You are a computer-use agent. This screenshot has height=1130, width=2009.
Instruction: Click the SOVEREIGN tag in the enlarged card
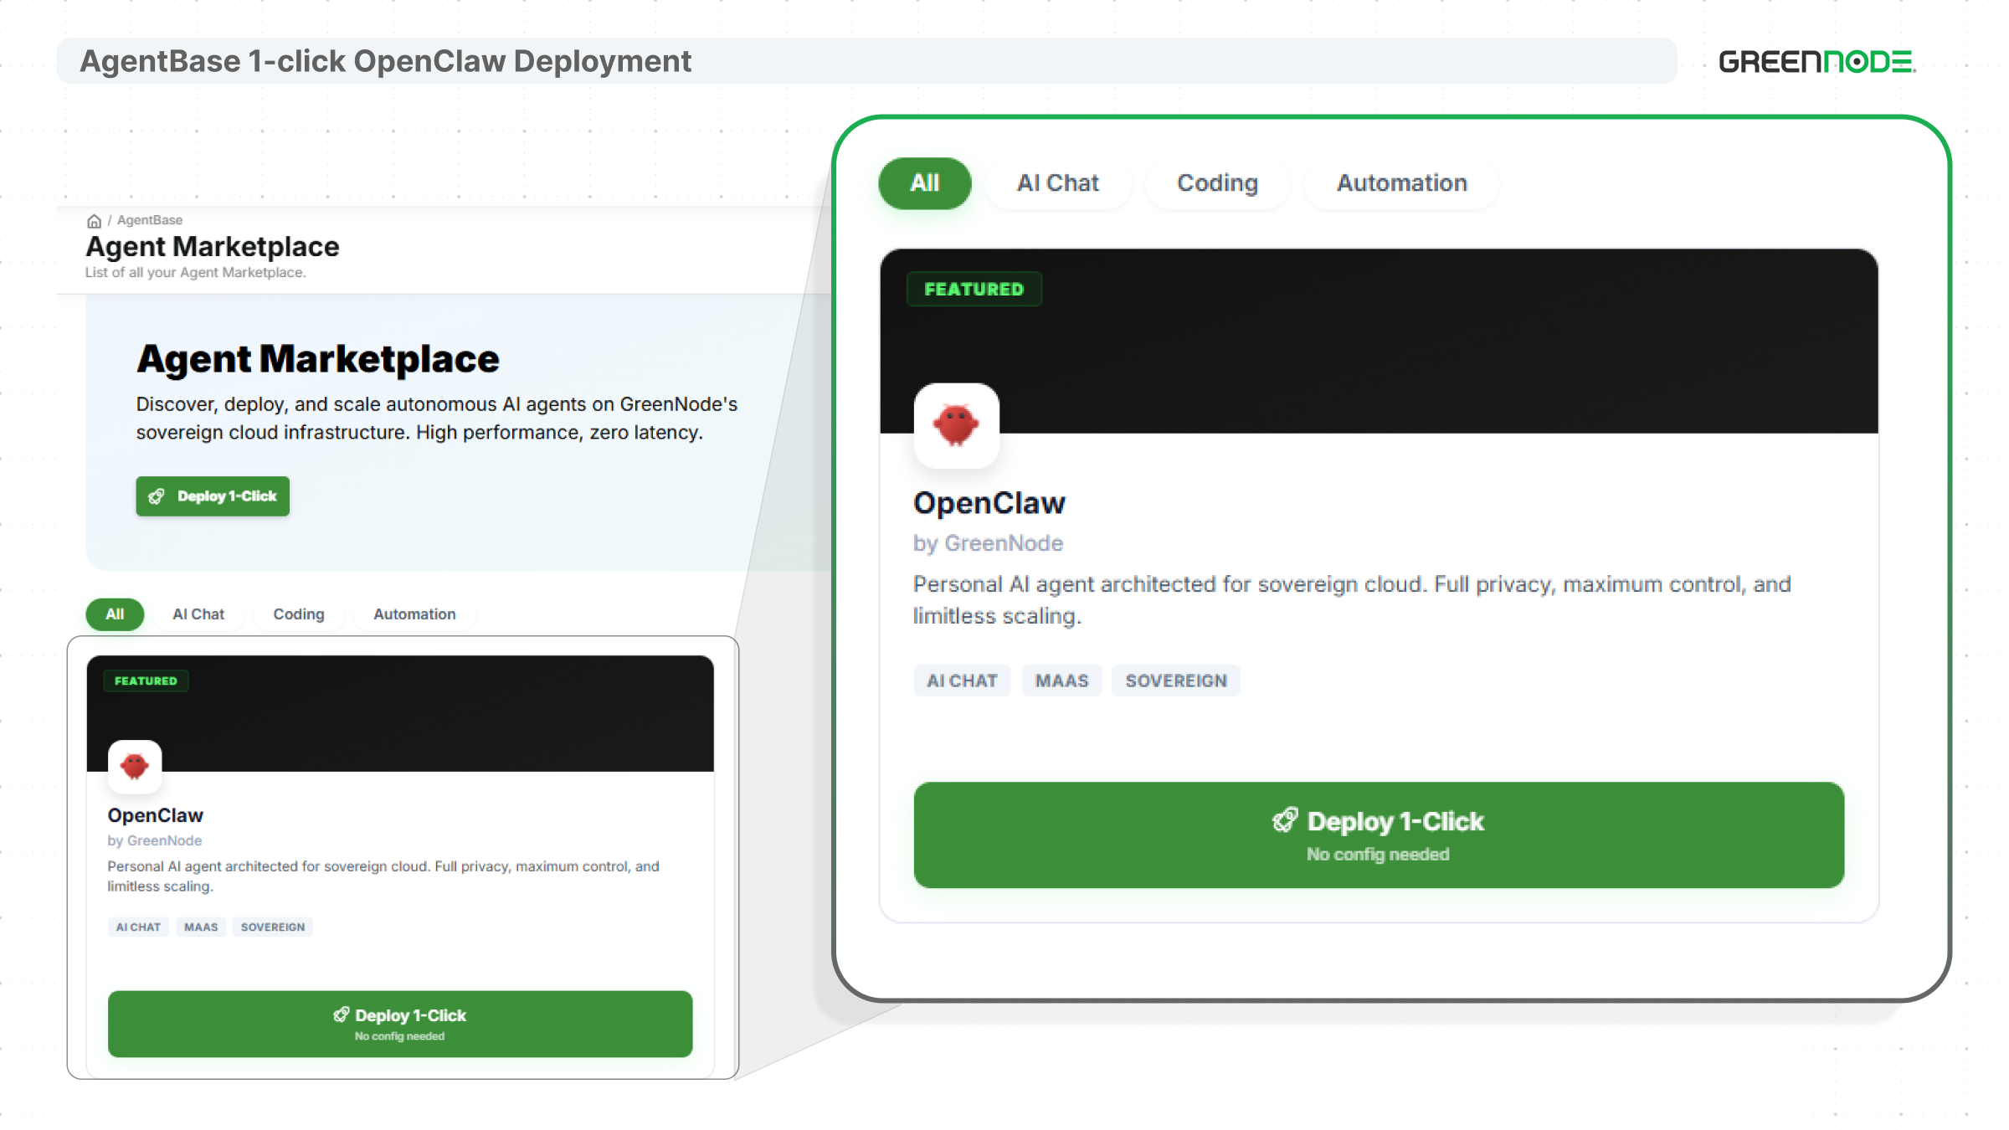pyautogui.click(x=1176, y=681)
